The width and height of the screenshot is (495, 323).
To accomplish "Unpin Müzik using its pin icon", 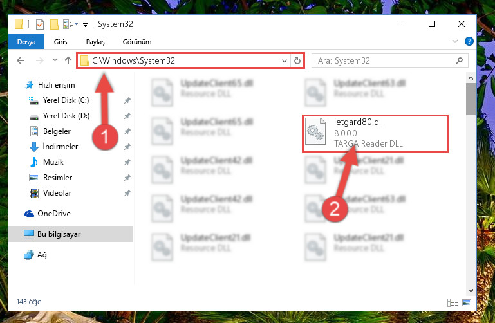I will pyautogui.click(x=127, y=162).
